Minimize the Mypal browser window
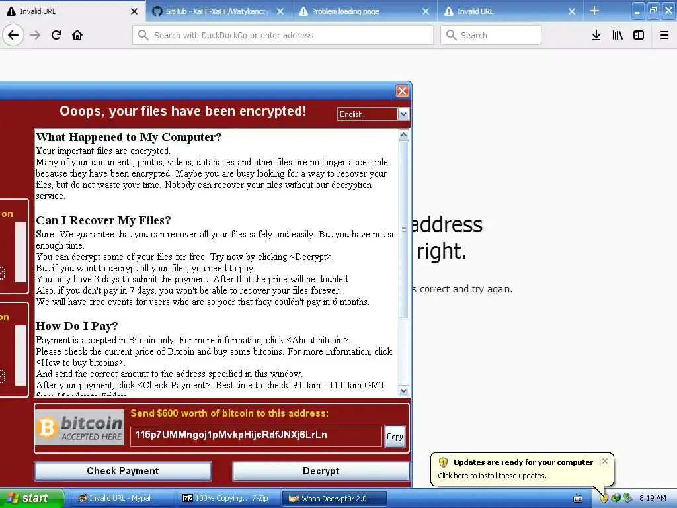Viewport: 677px width, 508px height. click(x=637, y=11)
